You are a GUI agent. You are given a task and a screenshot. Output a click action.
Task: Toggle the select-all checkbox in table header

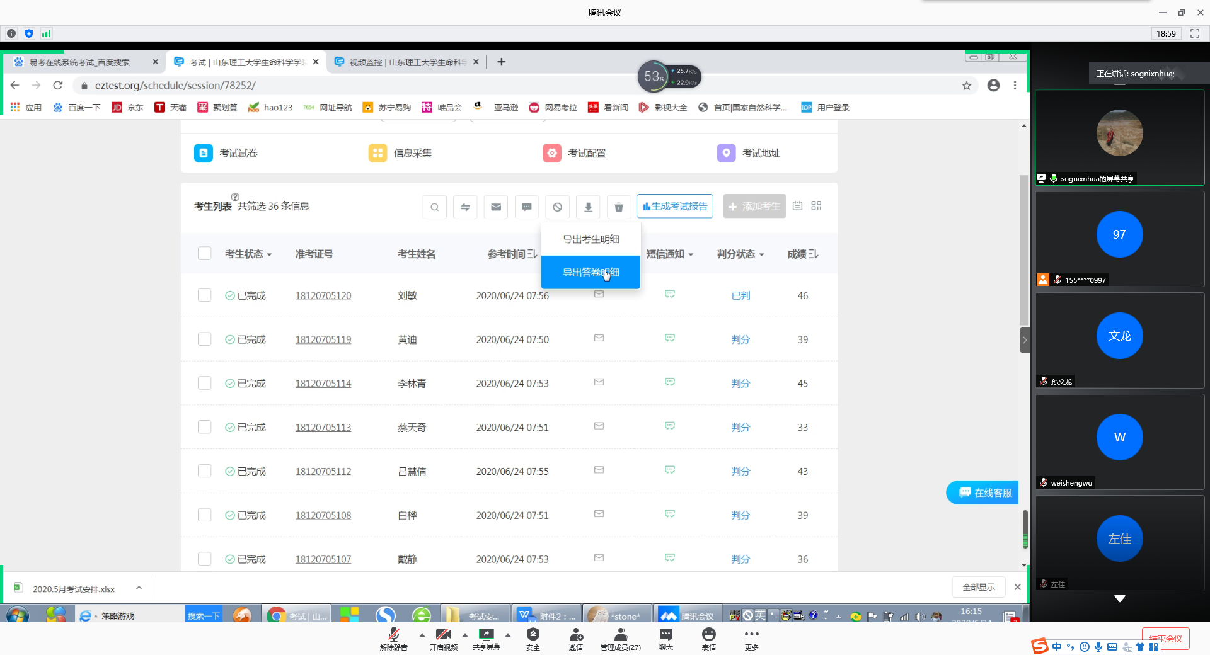pyautogui.click(x=204, y=254)
